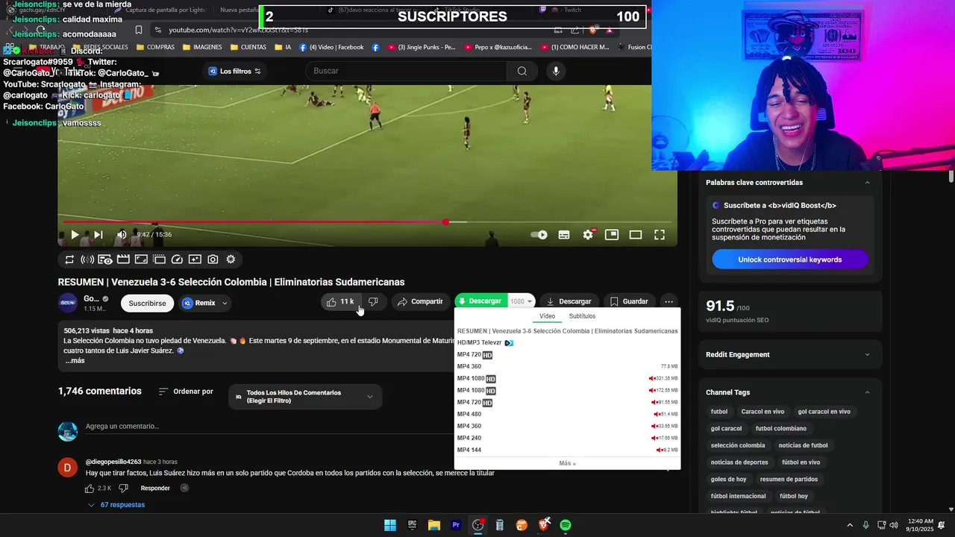This screenshot has width=955, height=537.
Task: Open Todos Los Hilos De Comentarios filter dropdown
Action: [x=305, y=397]
